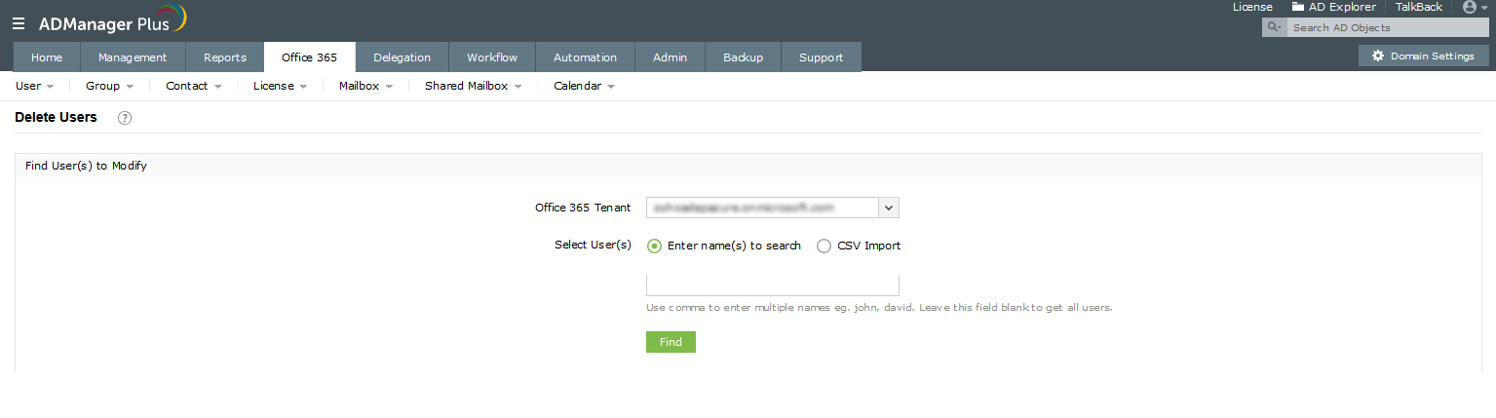This screenshot has width=1496, height=418.
Task: Click the Search AD Objects field
Action: coord(1386,28)
